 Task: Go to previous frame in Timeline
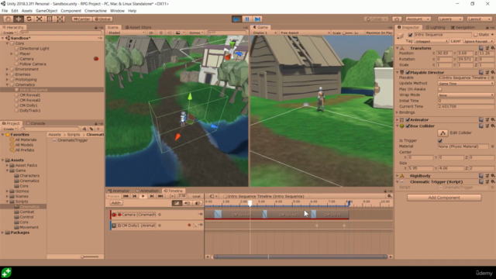134,196
